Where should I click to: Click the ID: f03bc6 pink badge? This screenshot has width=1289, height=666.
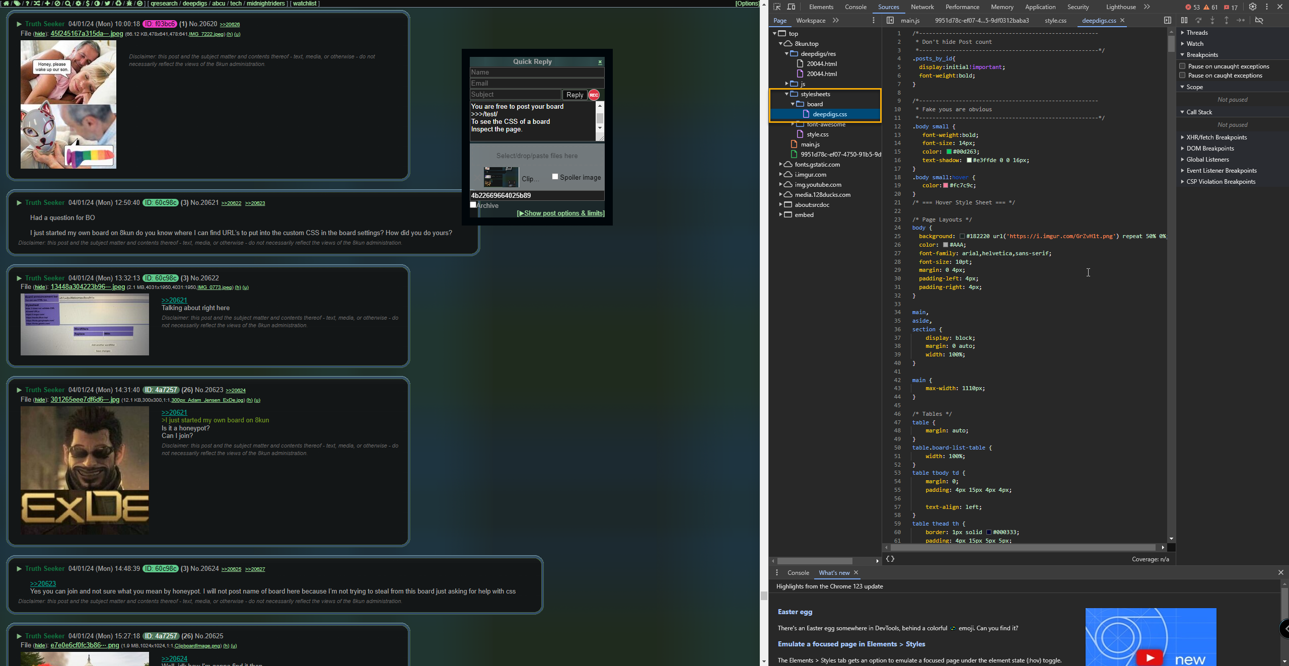(x=160, y=24)
